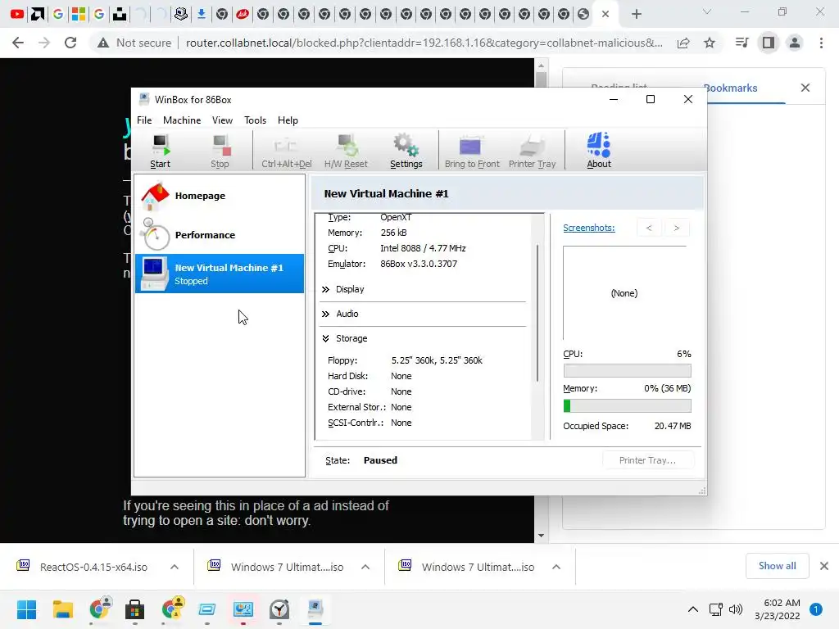Open the Machine menu

[182, 120]
